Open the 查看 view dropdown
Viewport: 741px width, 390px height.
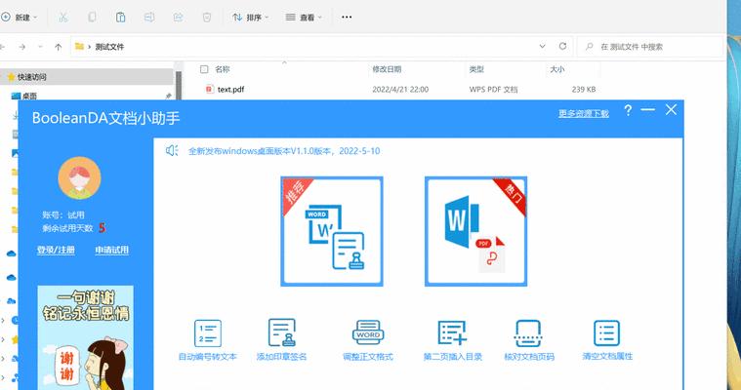[x=304, y=18]
